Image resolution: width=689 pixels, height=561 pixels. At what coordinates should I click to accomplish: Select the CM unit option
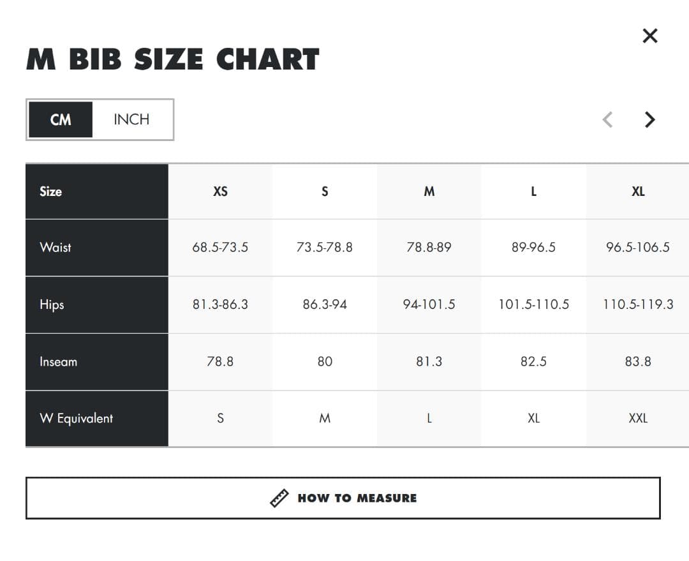pos(61,119)
